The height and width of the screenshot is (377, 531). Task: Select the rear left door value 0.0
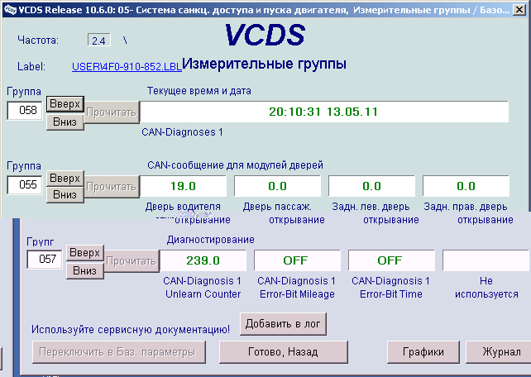371,186
